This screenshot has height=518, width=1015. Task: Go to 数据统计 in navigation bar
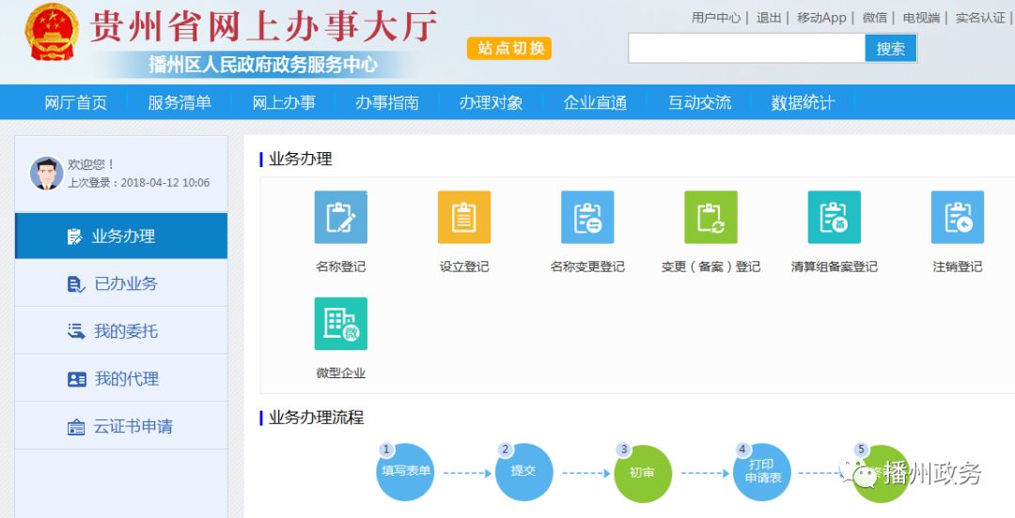tap(803, 103)
